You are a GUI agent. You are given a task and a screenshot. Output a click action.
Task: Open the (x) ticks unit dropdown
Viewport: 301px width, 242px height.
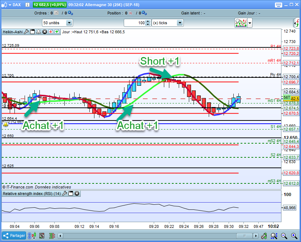[x=168, y=23]
